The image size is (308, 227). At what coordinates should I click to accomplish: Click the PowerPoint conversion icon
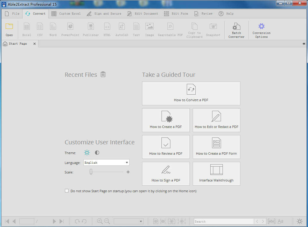click(70, 26)
